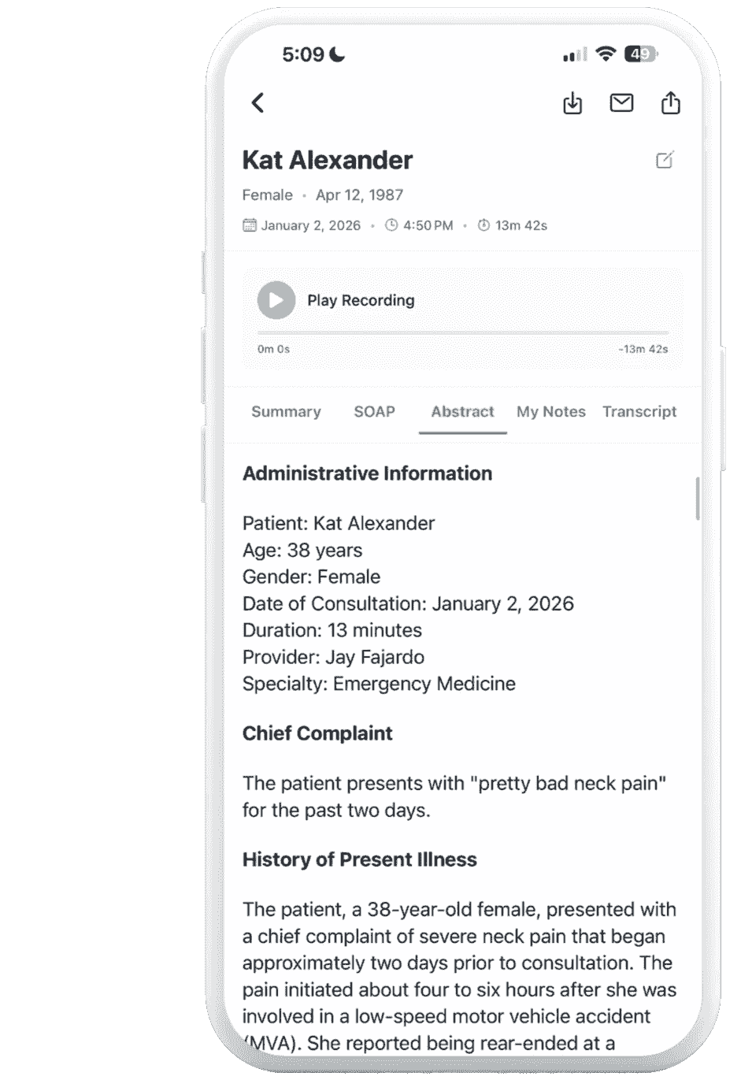Switch to the Summary tab
730x1080 pixels.
tap(286, 412)
